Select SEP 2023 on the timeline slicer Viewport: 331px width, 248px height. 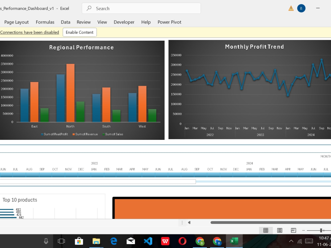200,175
